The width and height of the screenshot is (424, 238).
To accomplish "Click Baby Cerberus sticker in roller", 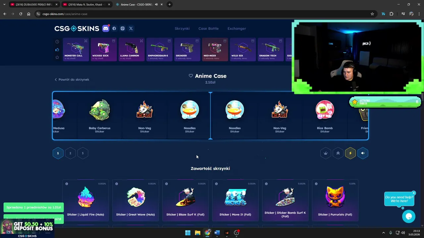I will [99, 116].
